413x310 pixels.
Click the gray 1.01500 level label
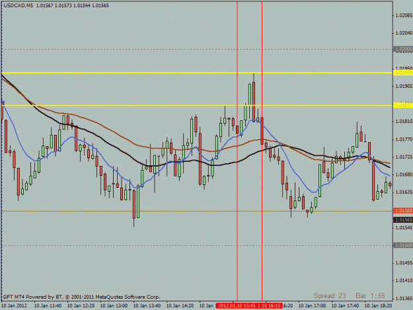(x=403, y=245)
